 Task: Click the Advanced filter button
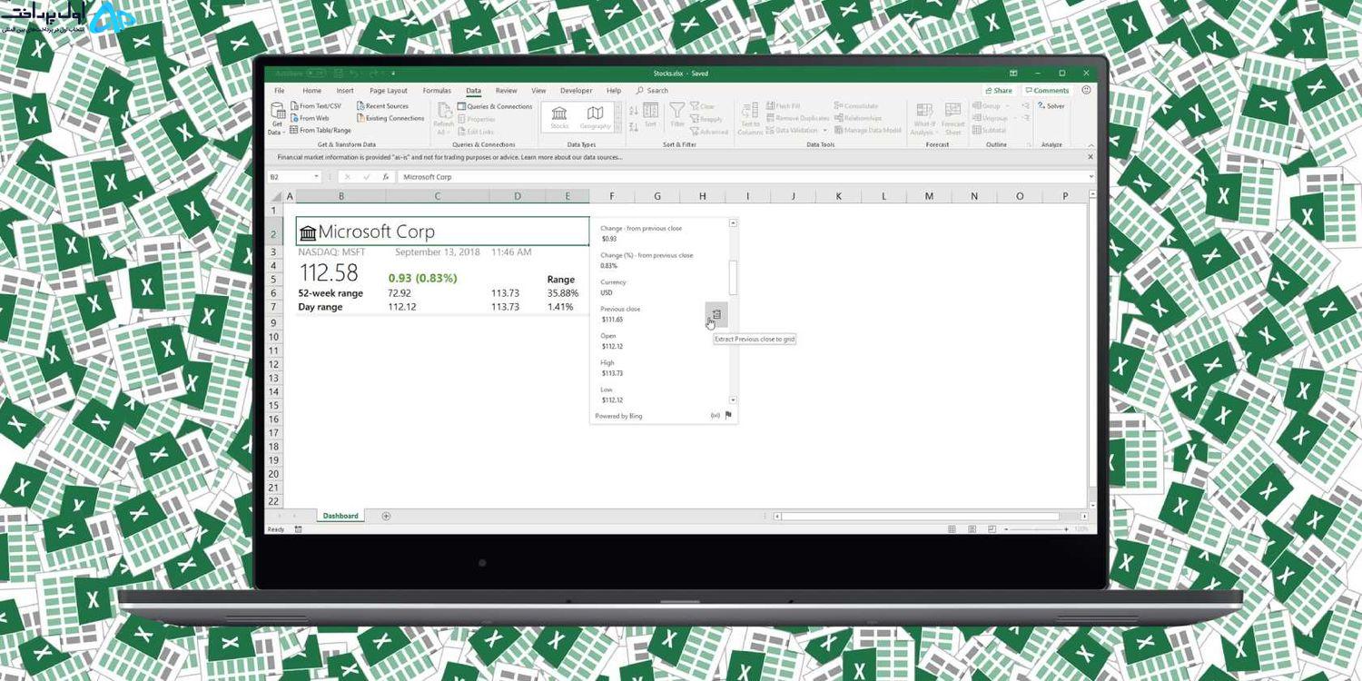tap(709, 132)
